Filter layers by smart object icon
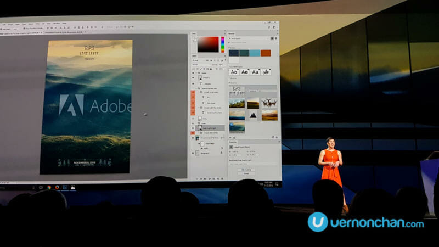The width and height of the screenshot is (439, 247). click(222, 61)
